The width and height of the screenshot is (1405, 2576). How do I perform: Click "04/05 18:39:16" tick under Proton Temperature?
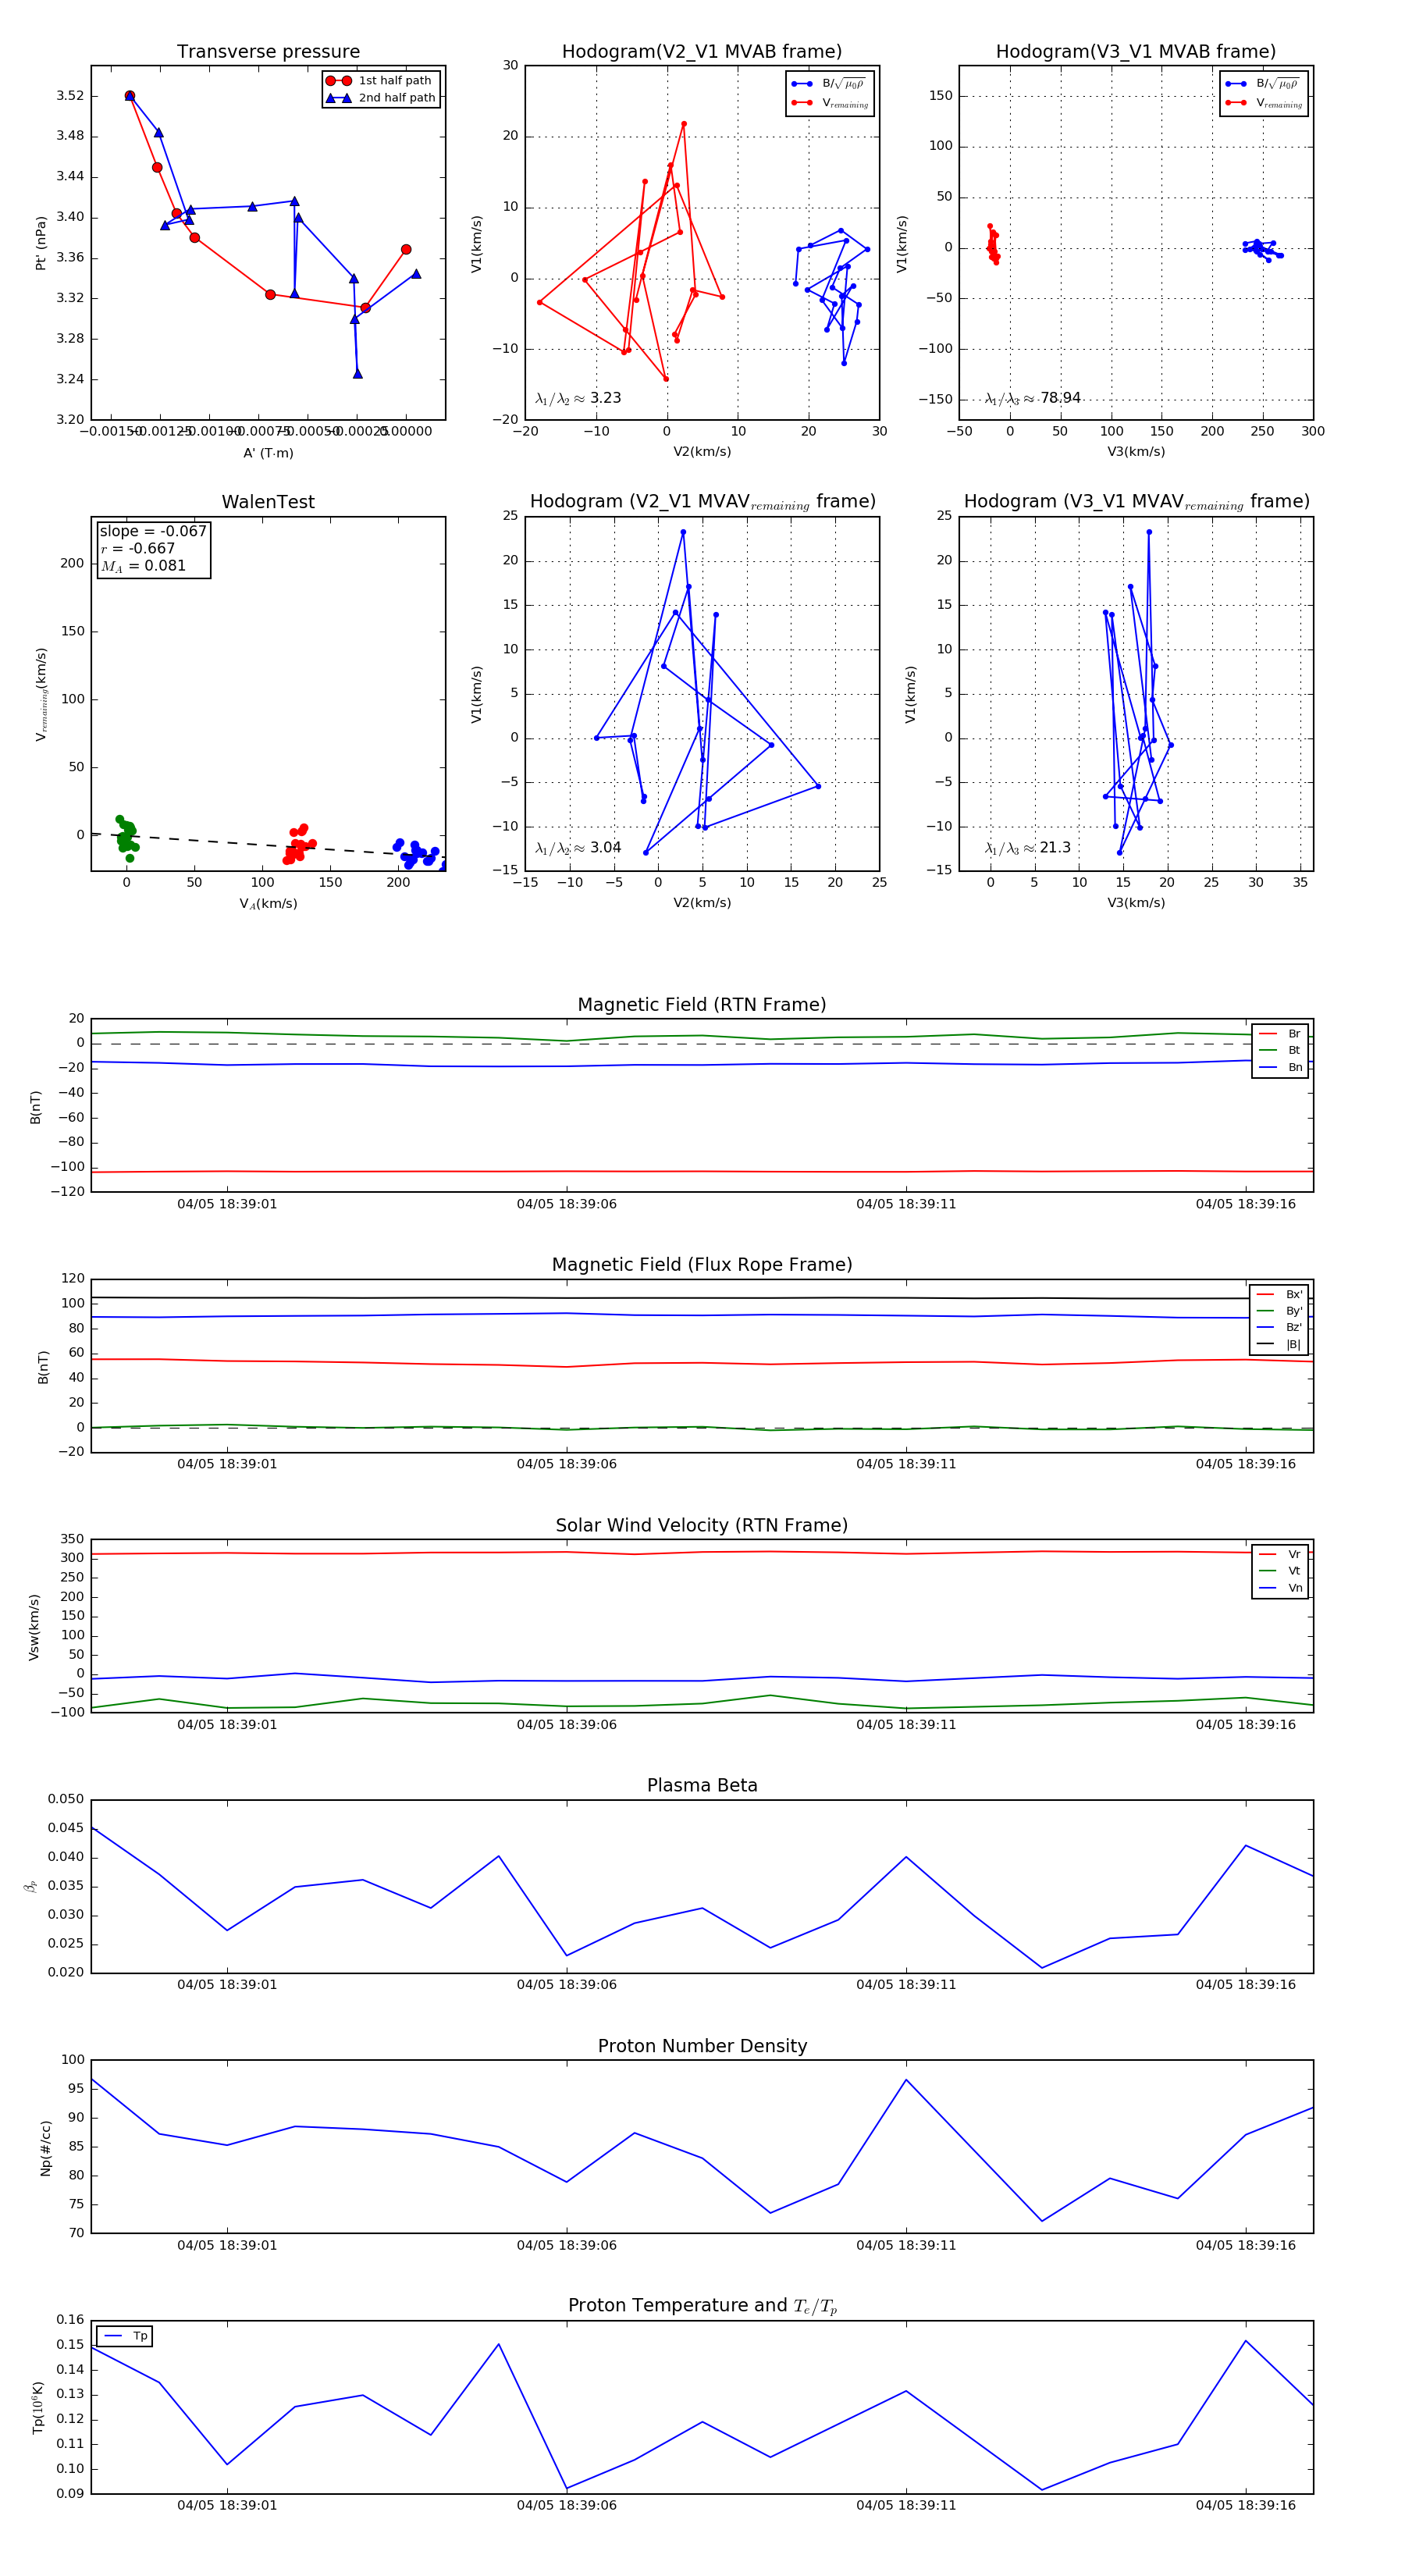coord(1246,2506)
